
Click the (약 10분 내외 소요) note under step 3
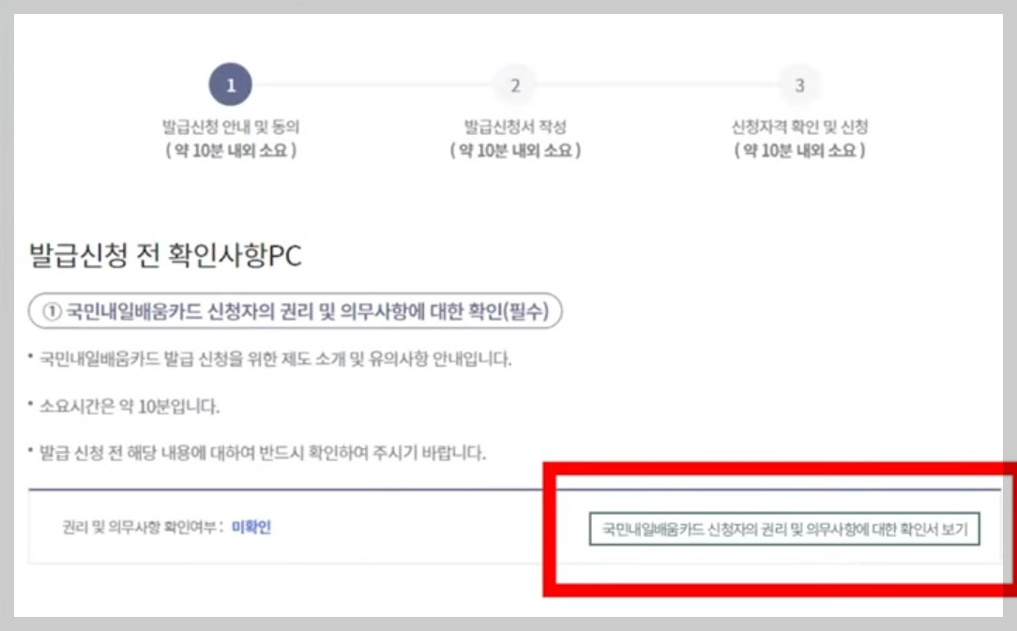799,150
